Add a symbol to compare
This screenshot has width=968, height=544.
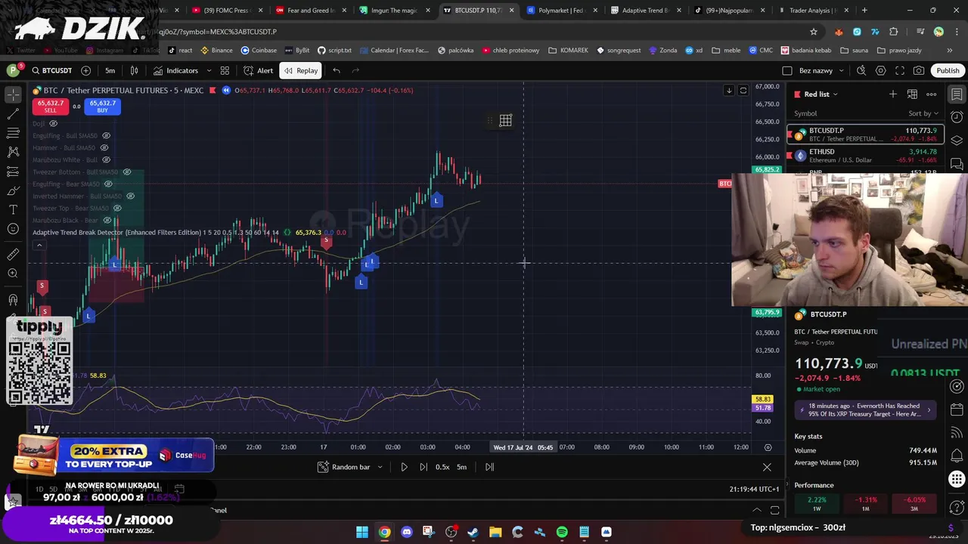click(x=85, y=70)
